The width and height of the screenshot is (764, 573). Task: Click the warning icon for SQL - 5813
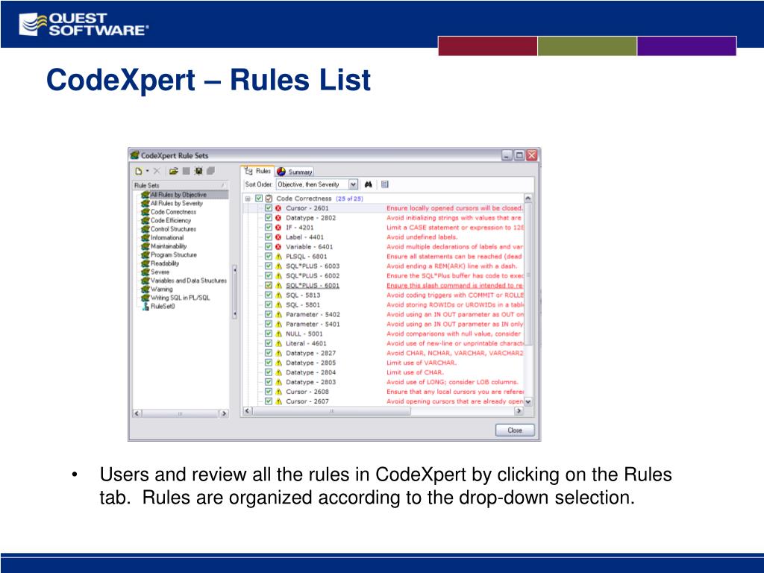tap(279, 295)
